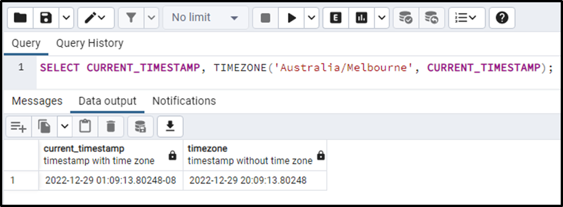Download results with the download icon
The height and width of the screenshot is (207, 563).
click(170, 126)
